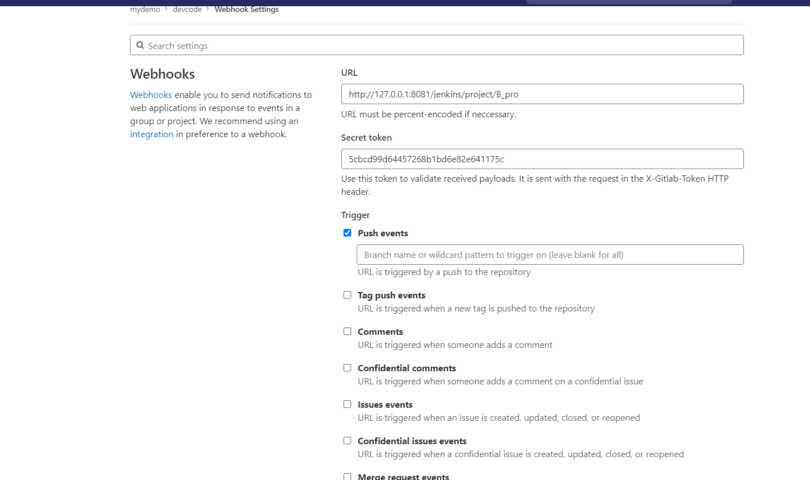Click the Webhooks section heading
Image resolution: width=810 pixels, height=480 pixels.
[162, 74]
